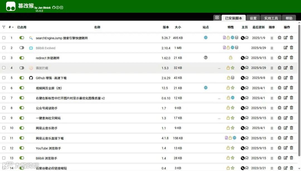Screen dimensions: 301x171
Task: Disable the Github 增强 script toggle
Action: [x=22, y=78]
